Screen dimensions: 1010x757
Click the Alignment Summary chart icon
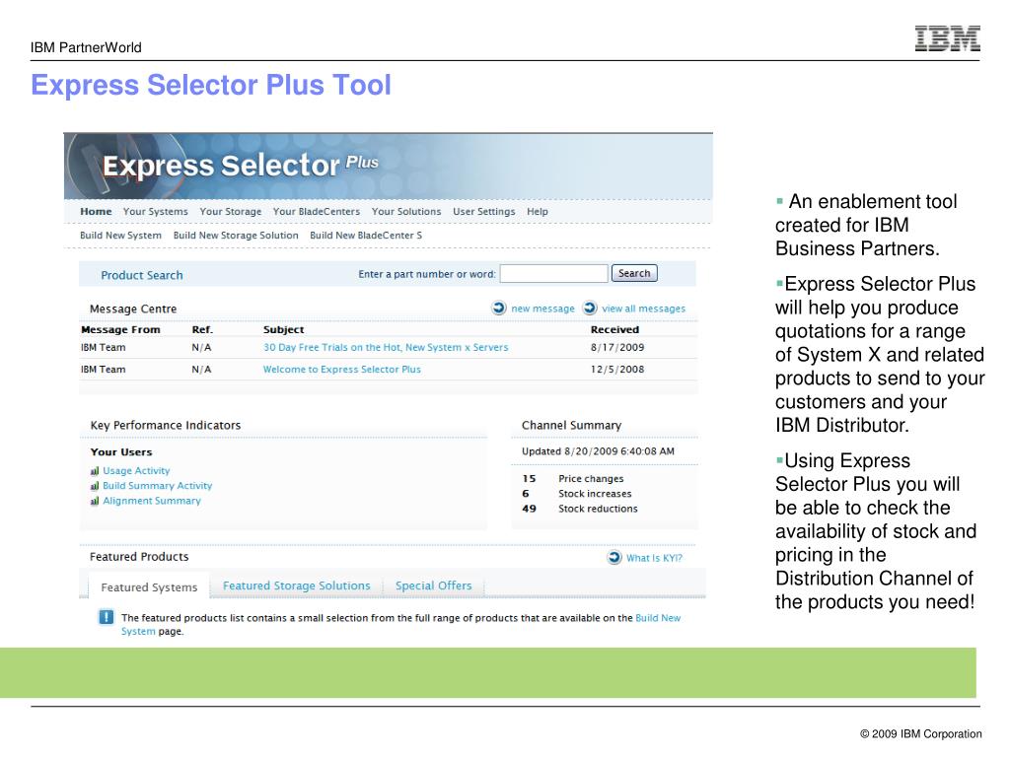pos(95,501)
